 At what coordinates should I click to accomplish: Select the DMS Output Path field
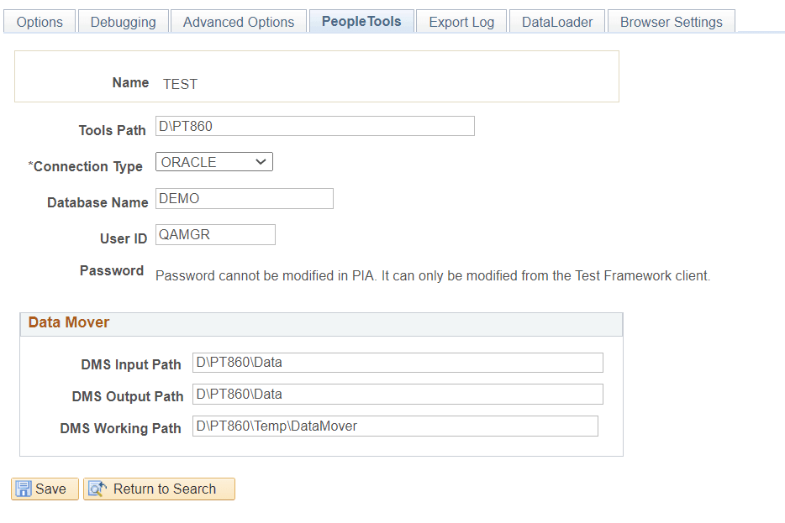[x=397, y=394]
